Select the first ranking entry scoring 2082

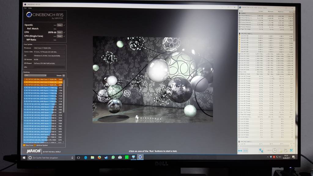coord(43,79)
